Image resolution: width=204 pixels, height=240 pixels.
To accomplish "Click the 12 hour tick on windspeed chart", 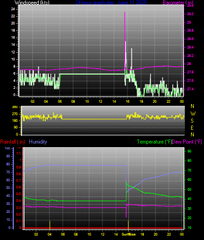I will pyautogui.click(x=100, y=101).
